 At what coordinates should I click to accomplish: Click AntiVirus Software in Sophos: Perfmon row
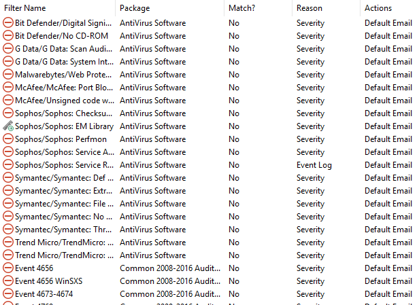152,139
